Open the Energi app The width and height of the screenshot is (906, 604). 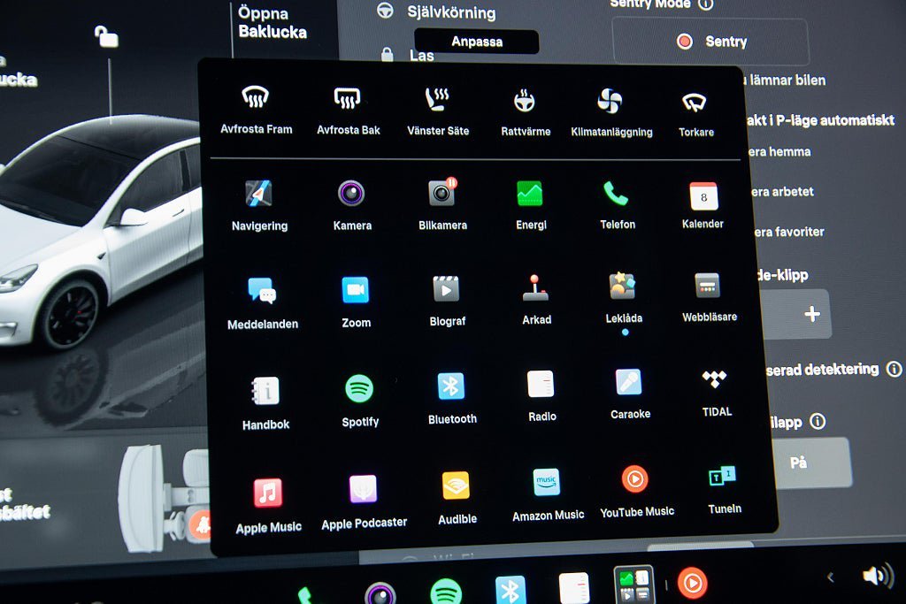[x=531, y=204]
